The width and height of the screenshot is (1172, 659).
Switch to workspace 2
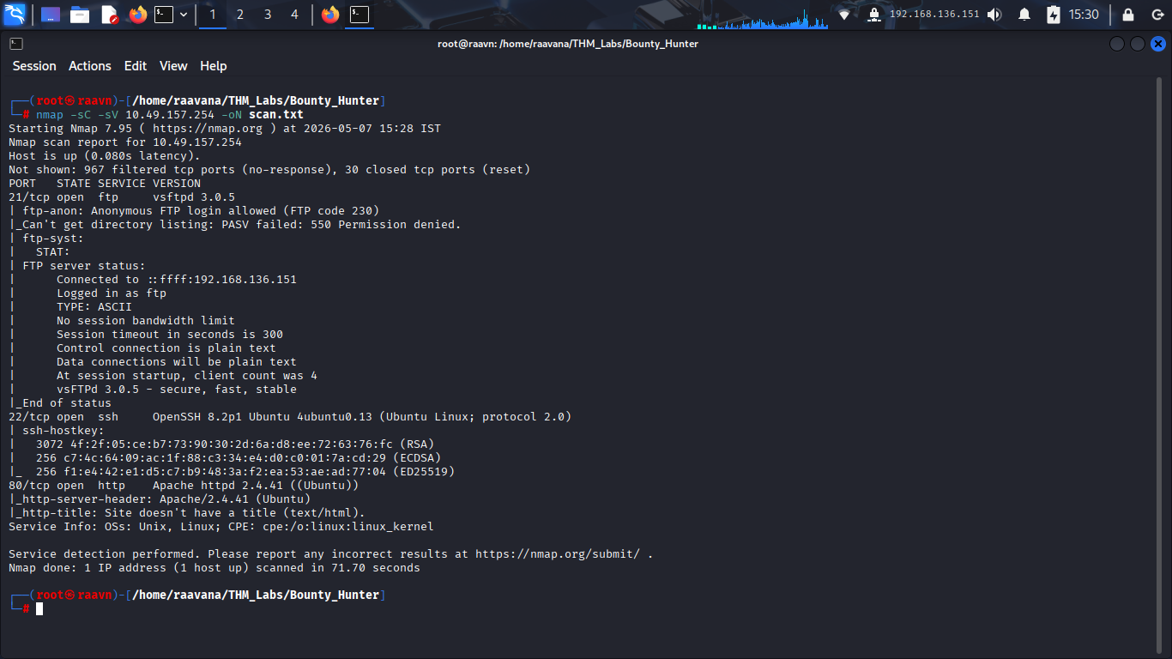click(240, 15)
